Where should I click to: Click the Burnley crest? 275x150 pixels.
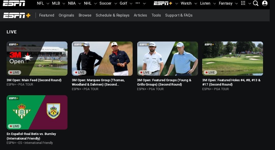pyautogui.click(x=53, y=111)
